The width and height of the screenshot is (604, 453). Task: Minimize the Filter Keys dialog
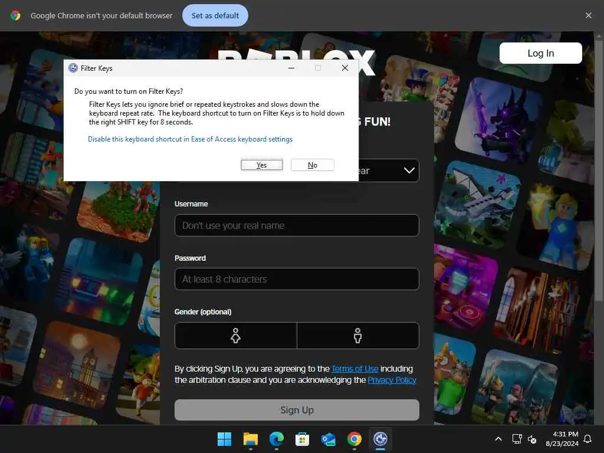click(x=291, y=68)
